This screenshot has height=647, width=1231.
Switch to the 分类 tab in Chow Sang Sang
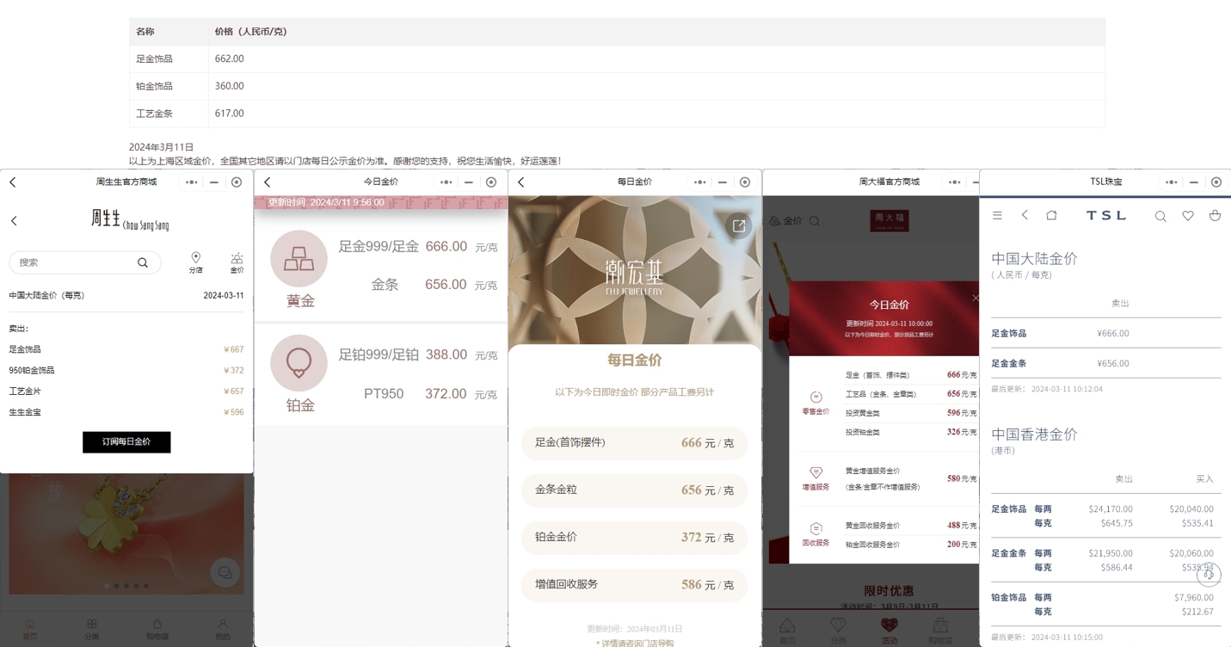tap(92, 628)
